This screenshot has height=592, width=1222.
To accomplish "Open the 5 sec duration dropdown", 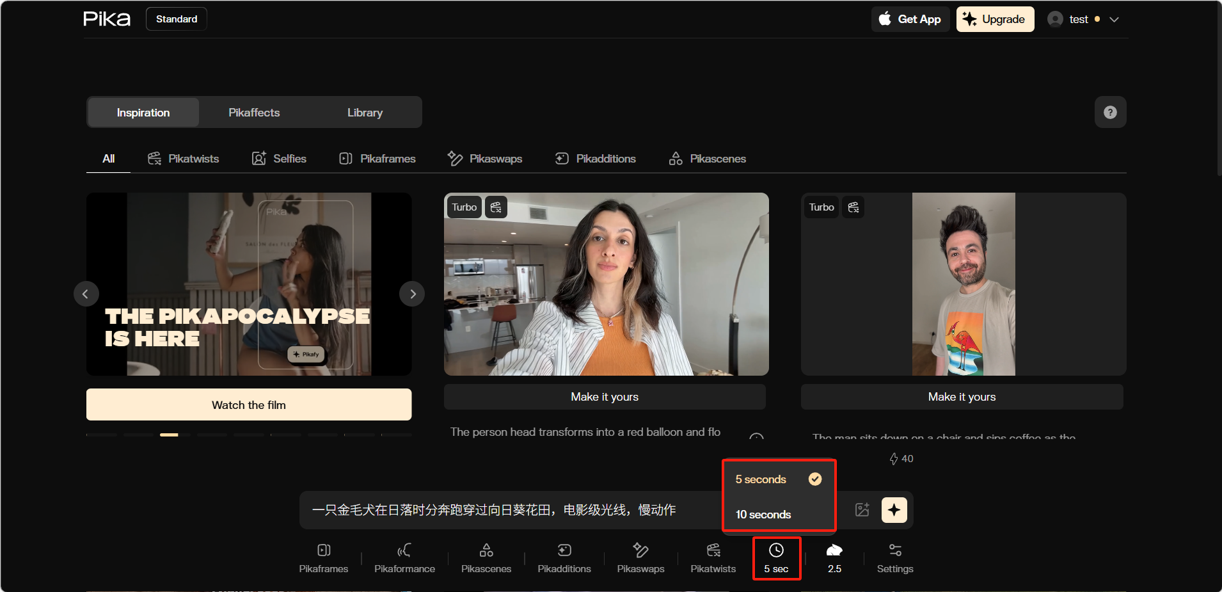I will click(x=776, y=558).
